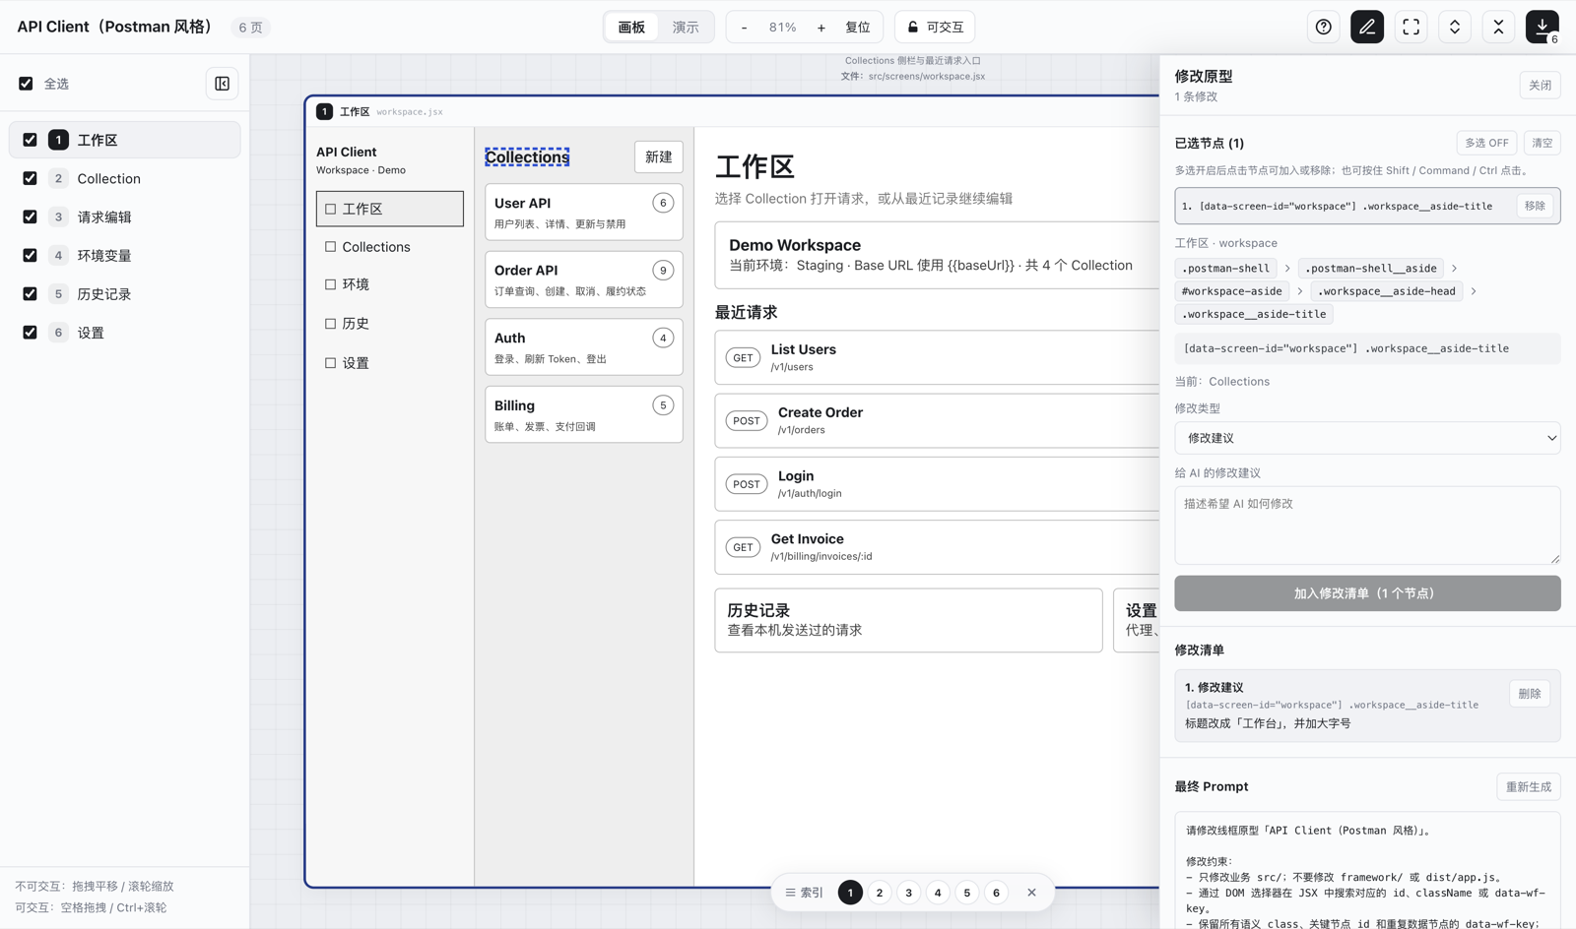Screen dimensions: 1576x929
Task: Remove selected node with 移除 button
Action: [1535, 206]
